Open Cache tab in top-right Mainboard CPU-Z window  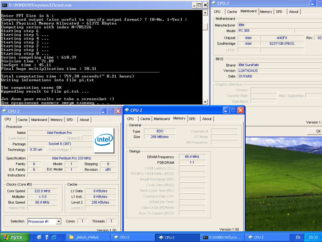[232, 12]
